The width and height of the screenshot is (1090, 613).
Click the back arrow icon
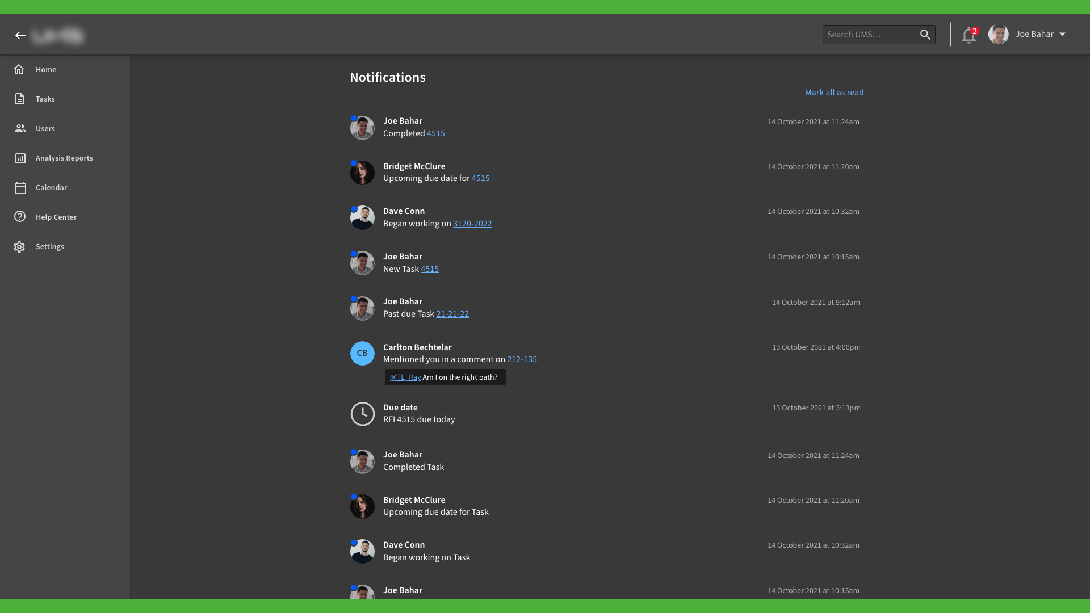coord(21,35)
